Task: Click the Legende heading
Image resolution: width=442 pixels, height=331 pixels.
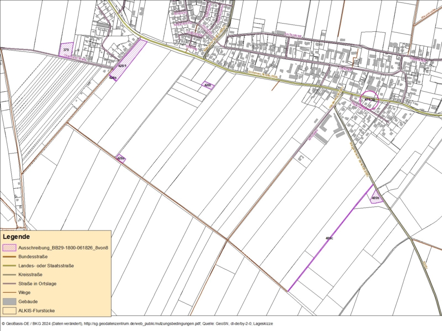Action: pyautogui.click(x=16, y=237)
